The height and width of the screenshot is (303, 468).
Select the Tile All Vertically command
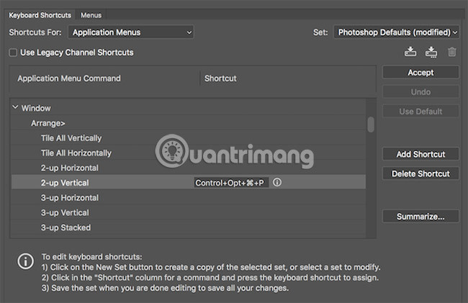point(71,138)
